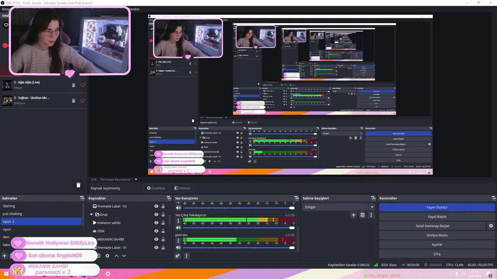The height and width of the screenshot is (279, 497).
Task: Add a new scene with plus icon
Action: pos(4,256)
